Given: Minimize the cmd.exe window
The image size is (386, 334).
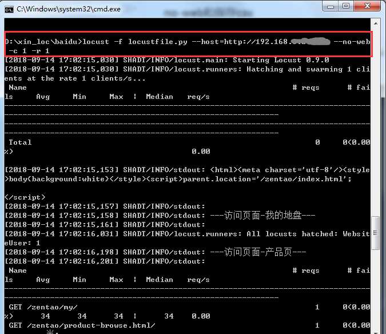Looking at the screenshot, I should [331, 6].
